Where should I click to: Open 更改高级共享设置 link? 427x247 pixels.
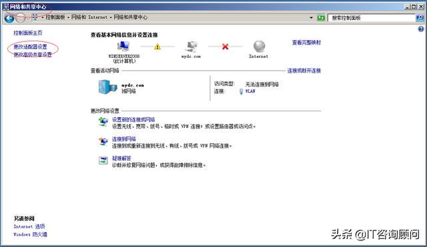pos(33,55)
